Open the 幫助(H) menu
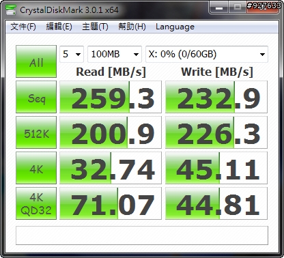 click(x=132, y=27)
